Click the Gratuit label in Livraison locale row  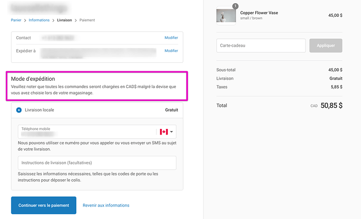click(172, 110)
